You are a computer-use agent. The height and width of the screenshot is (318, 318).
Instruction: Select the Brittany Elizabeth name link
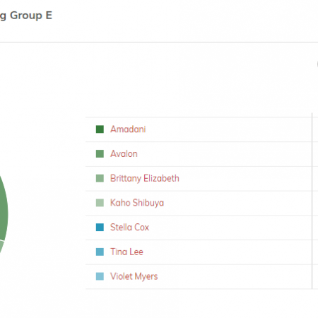click(x=145, y=179)
